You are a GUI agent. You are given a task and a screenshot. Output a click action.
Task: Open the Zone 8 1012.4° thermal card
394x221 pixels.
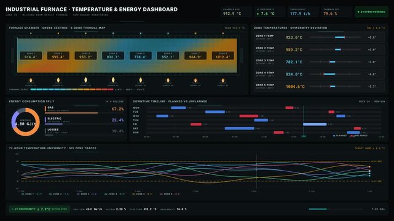click(223, 55)
